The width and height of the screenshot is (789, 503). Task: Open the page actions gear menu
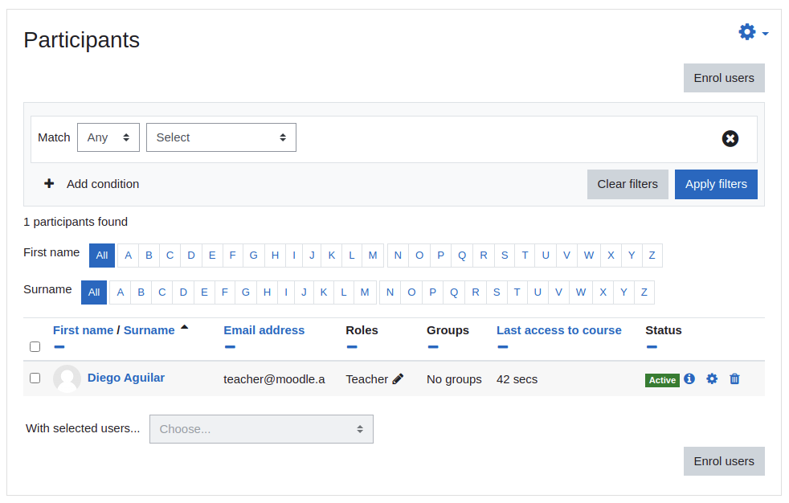coord(753,32)
